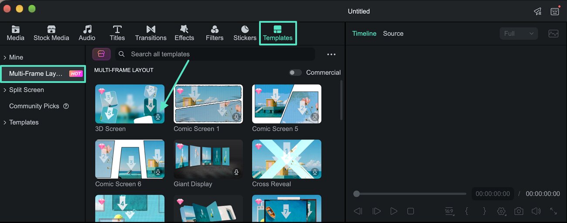Open the Stock Media tab
This screenshot has width=567, height=223.
51,33
